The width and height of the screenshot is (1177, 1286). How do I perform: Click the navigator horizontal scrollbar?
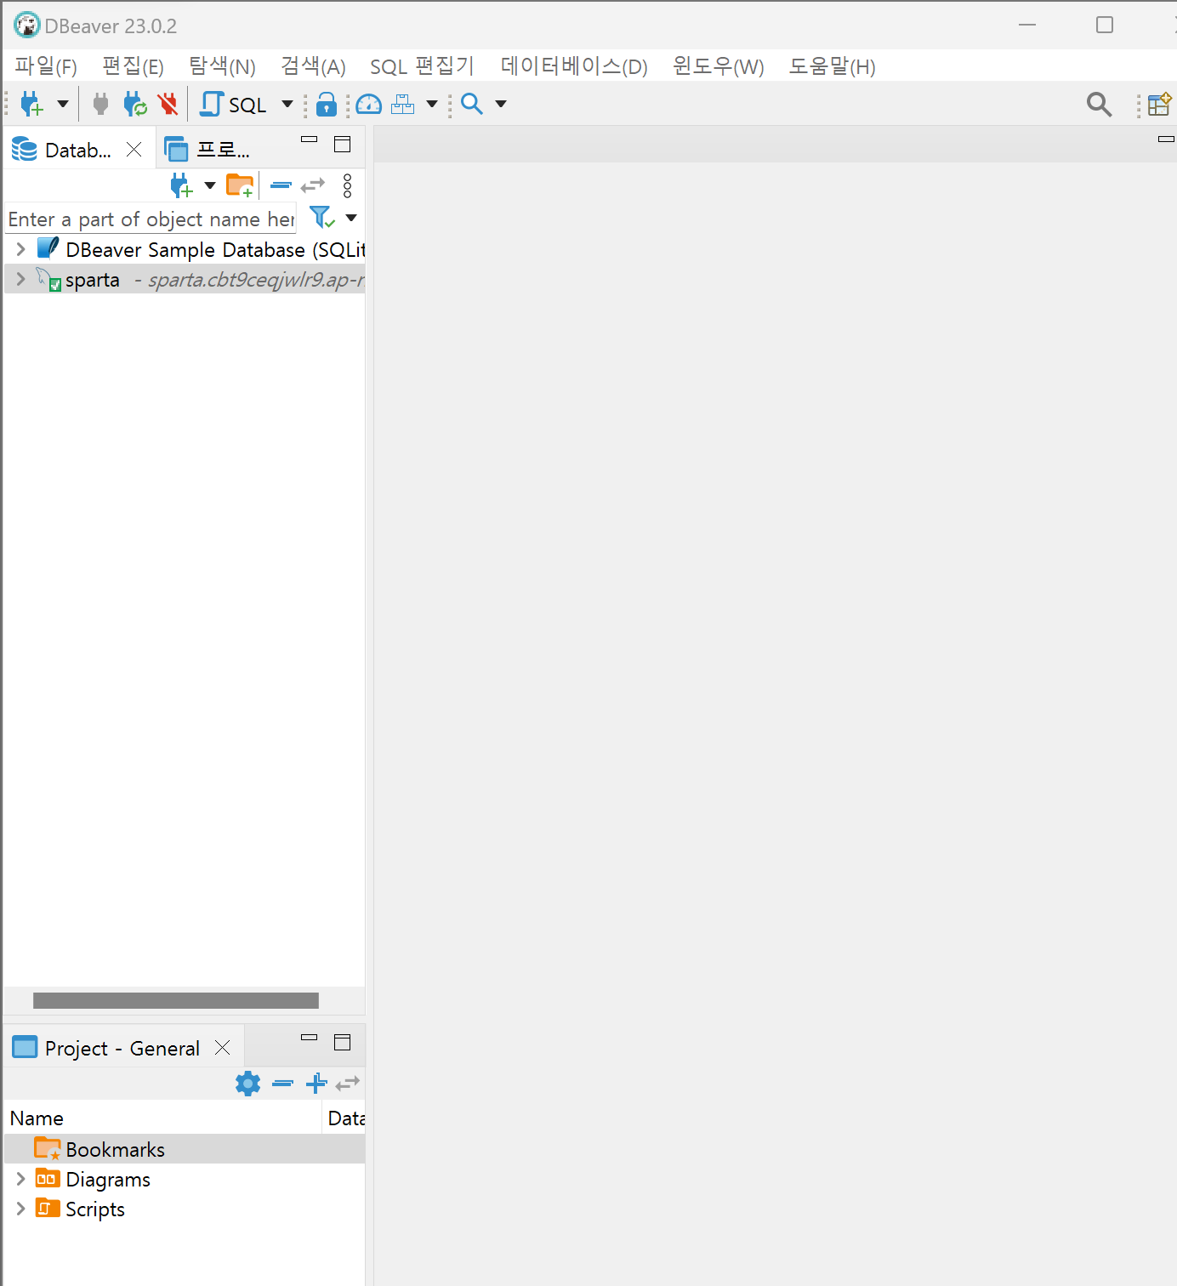(176, 1000)
